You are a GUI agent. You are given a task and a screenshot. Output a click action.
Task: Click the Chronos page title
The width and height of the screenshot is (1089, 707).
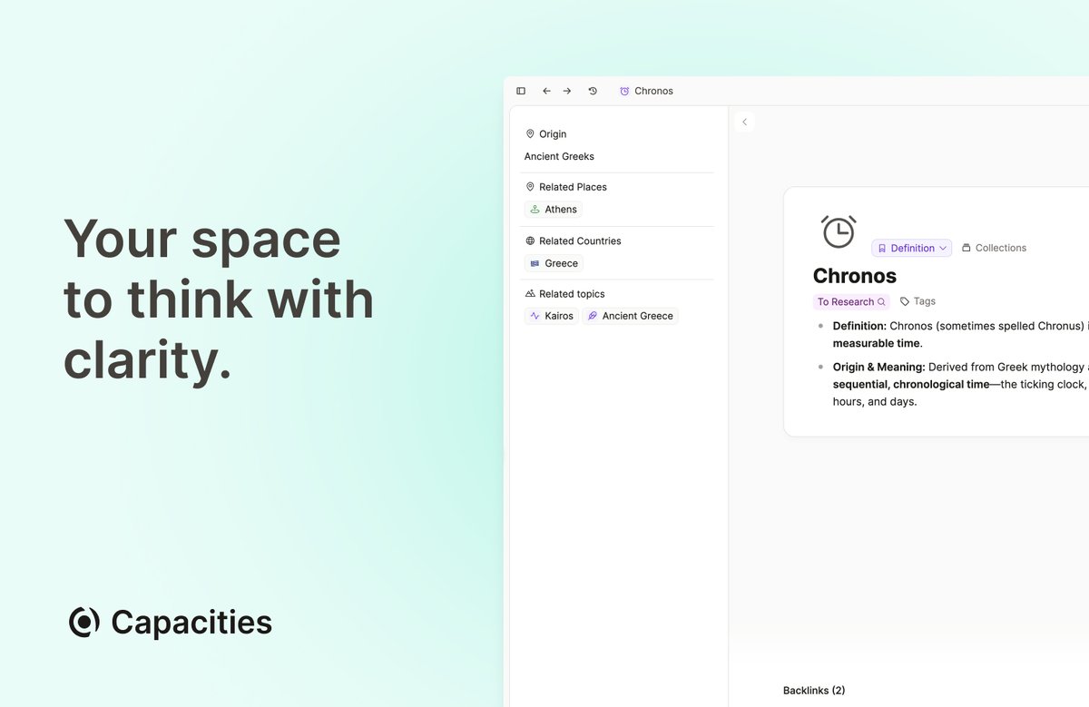855,276
